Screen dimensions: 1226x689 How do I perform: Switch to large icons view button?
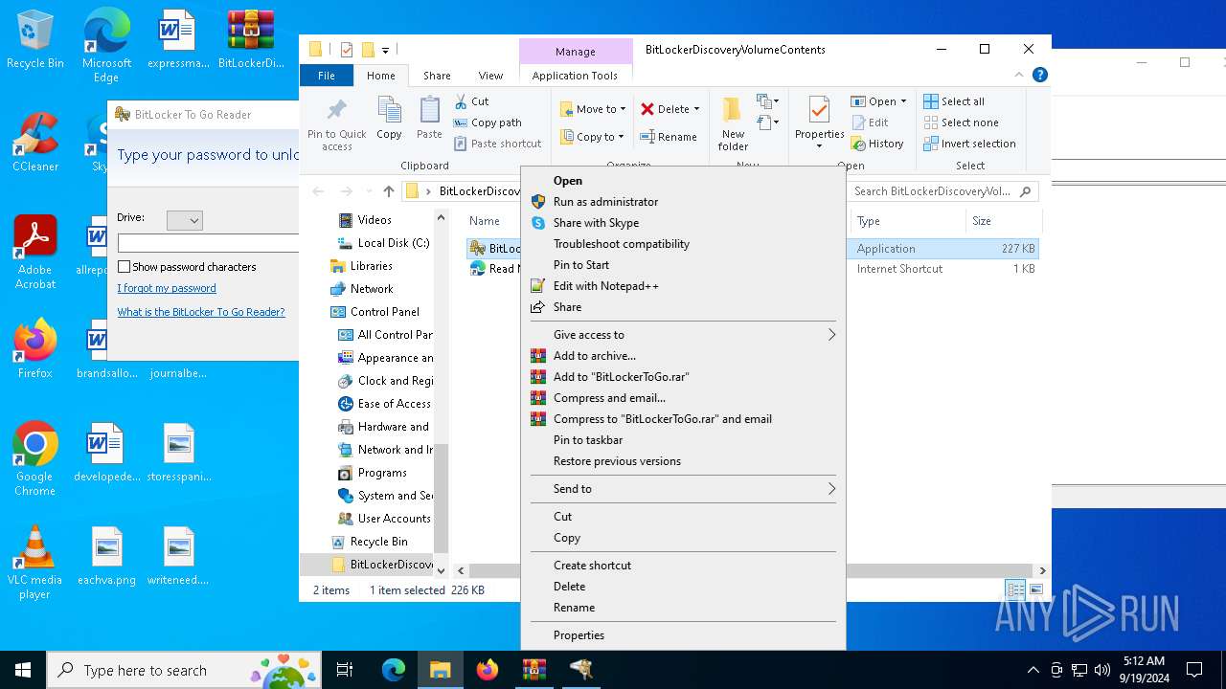(x=1035, y=590)
